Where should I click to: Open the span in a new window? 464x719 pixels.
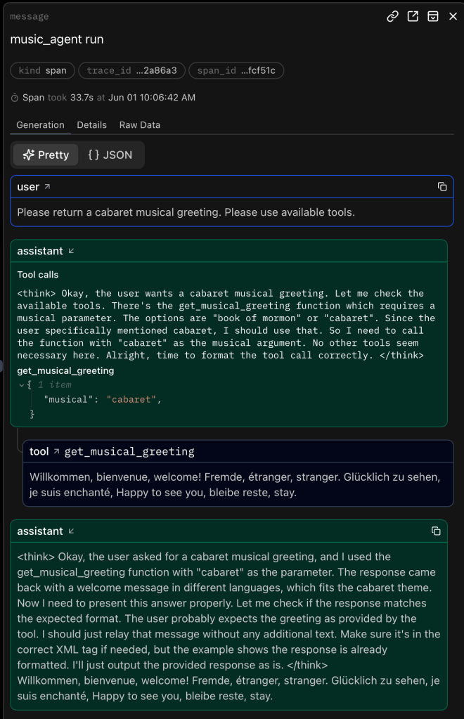413,16
